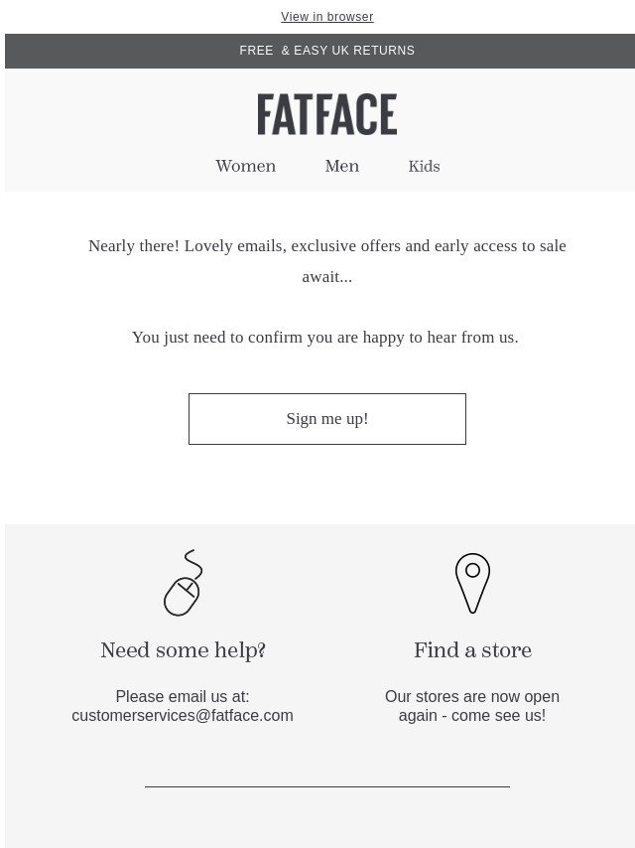Open the Find a store heading link
The height and width of the screenshot is (848, 635).
tap(472, 650)
